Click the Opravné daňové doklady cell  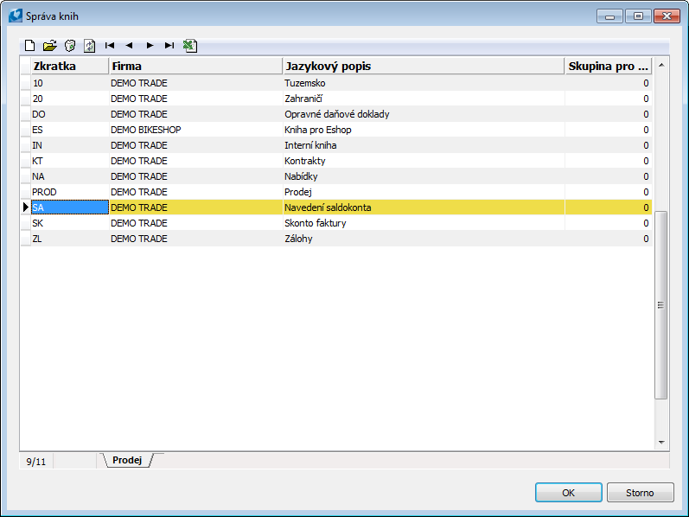point(424,114)
